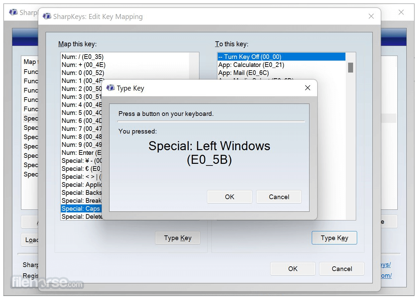Select the Num: 6 list entry
This screenshot has width=418, height=299.
(82, 121)
